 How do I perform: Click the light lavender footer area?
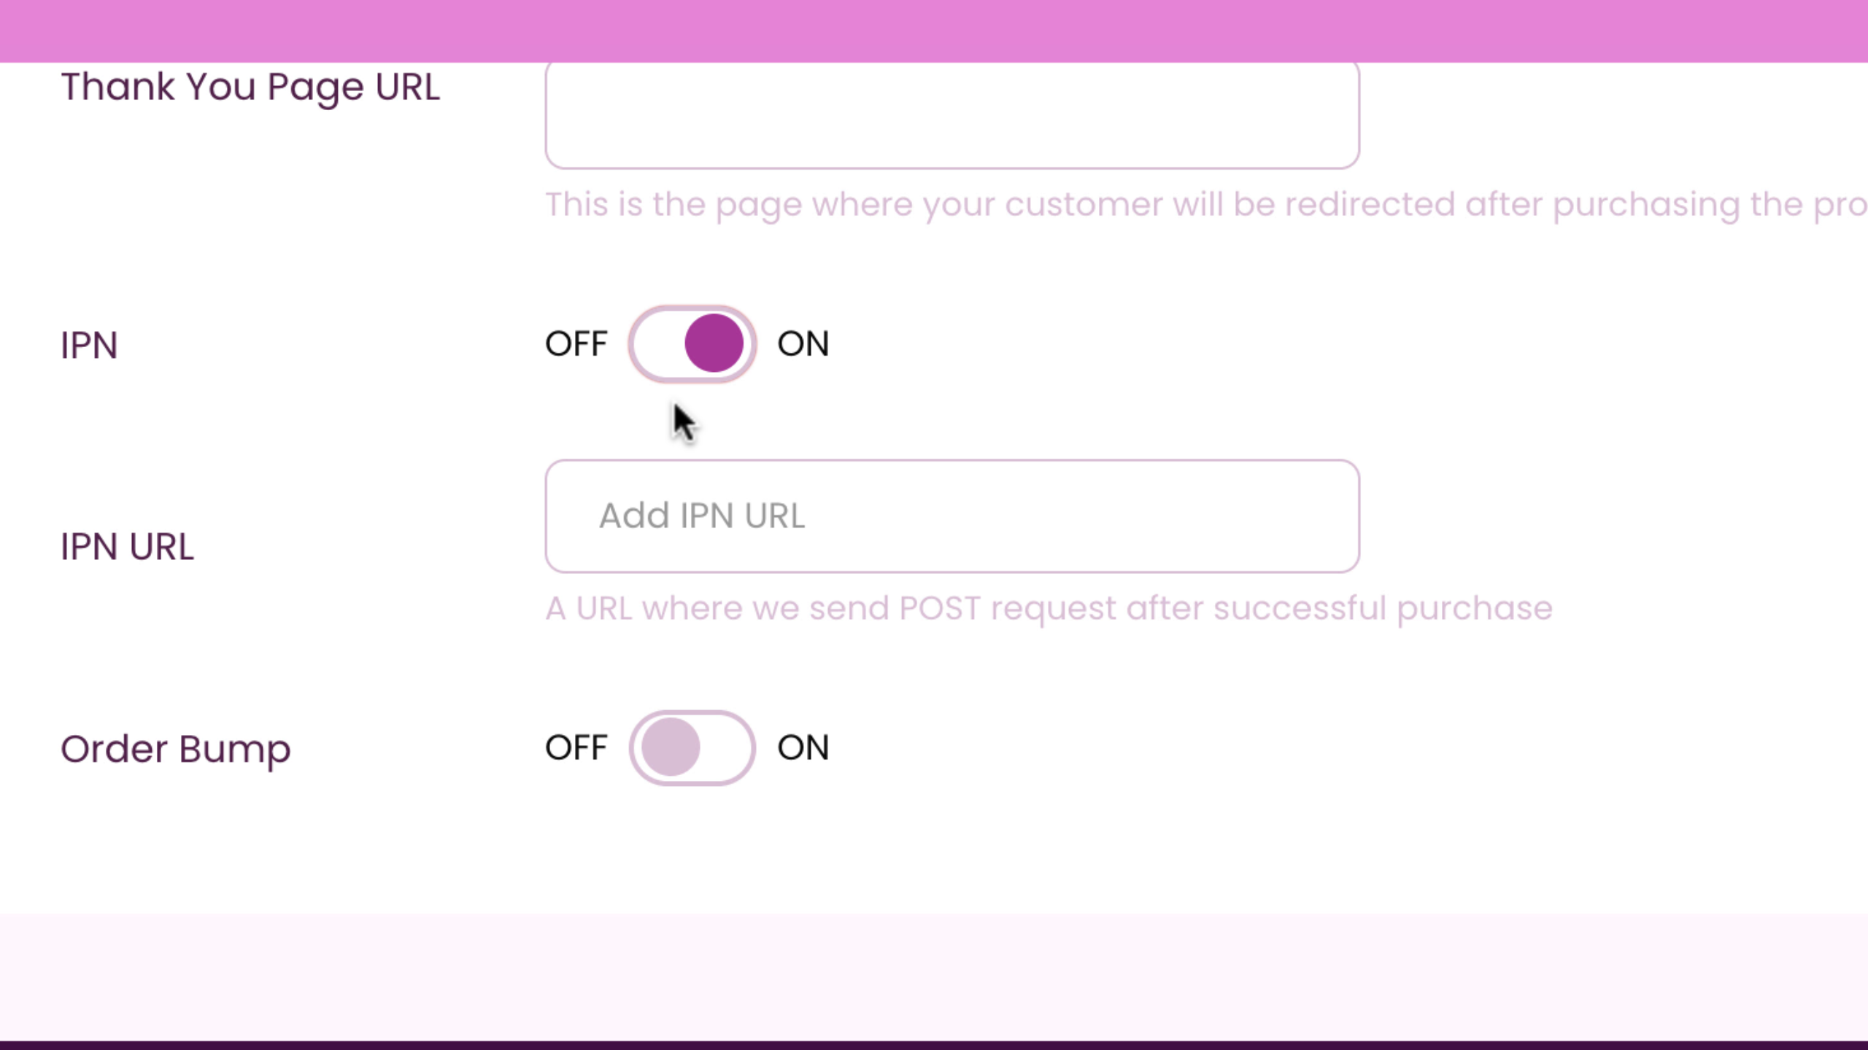click(934, 977)
